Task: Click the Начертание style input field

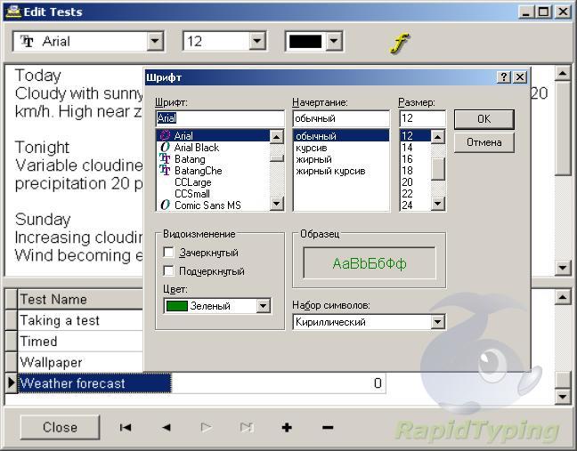Action: [x=341, y=118]
